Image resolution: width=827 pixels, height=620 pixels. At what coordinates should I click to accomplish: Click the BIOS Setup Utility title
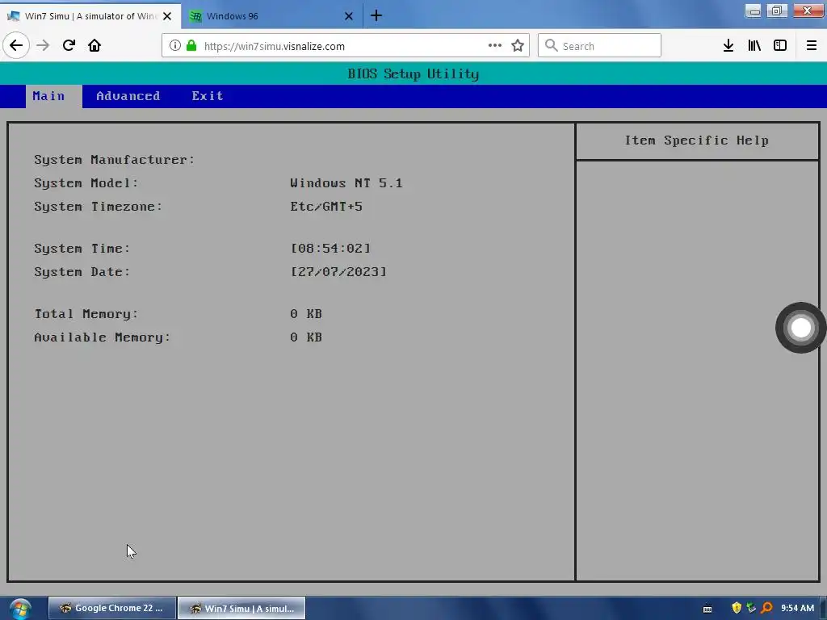(413, 73)
